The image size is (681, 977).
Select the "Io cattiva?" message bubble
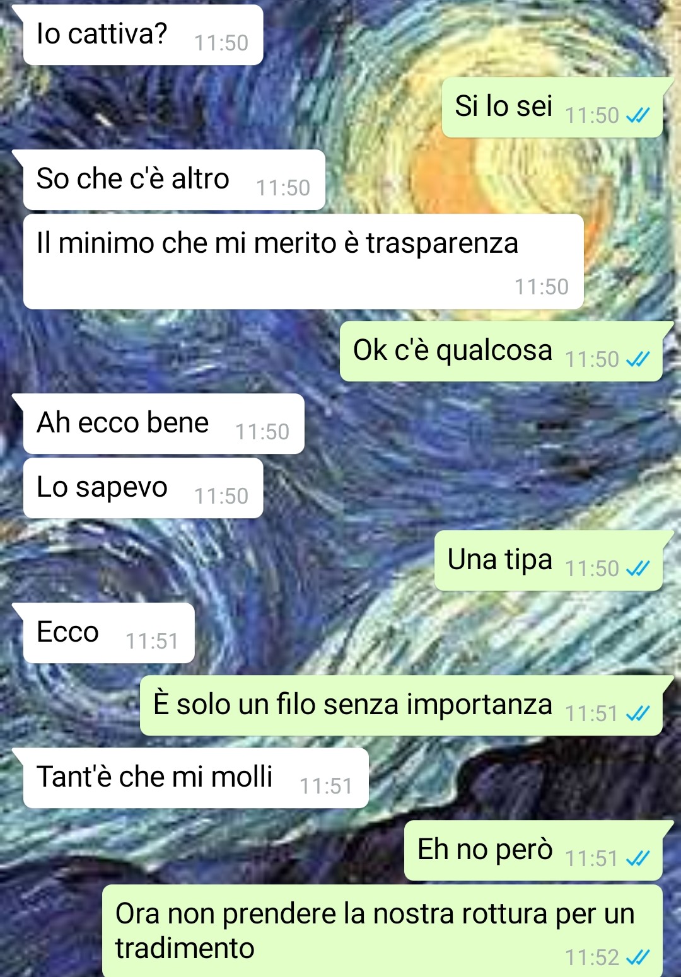[143, 35]
